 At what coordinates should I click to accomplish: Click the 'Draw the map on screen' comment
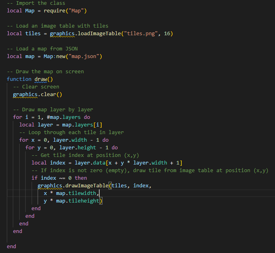click(x=45, y=72)
